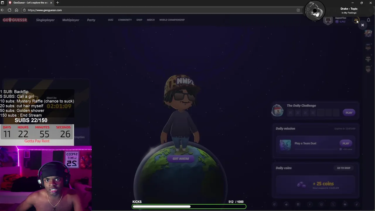Screen dimensions: 375x211
Task: Open the Party menu
Action: click(x=91, y=20)
